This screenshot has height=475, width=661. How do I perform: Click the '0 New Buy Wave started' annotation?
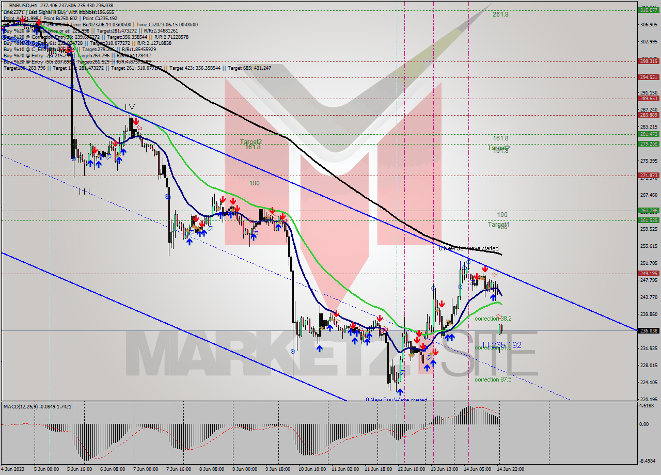click(397, 400)
